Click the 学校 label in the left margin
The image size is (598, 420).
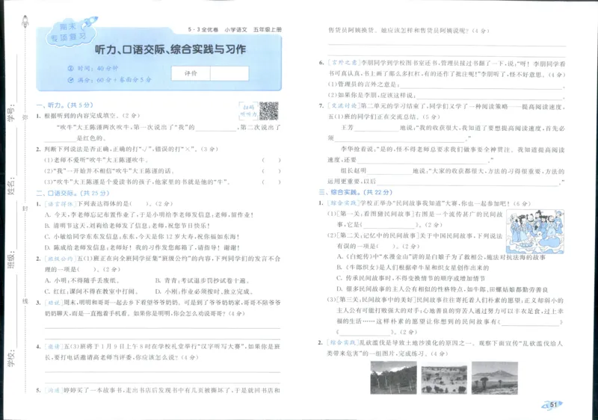click(x=12, y=358)
